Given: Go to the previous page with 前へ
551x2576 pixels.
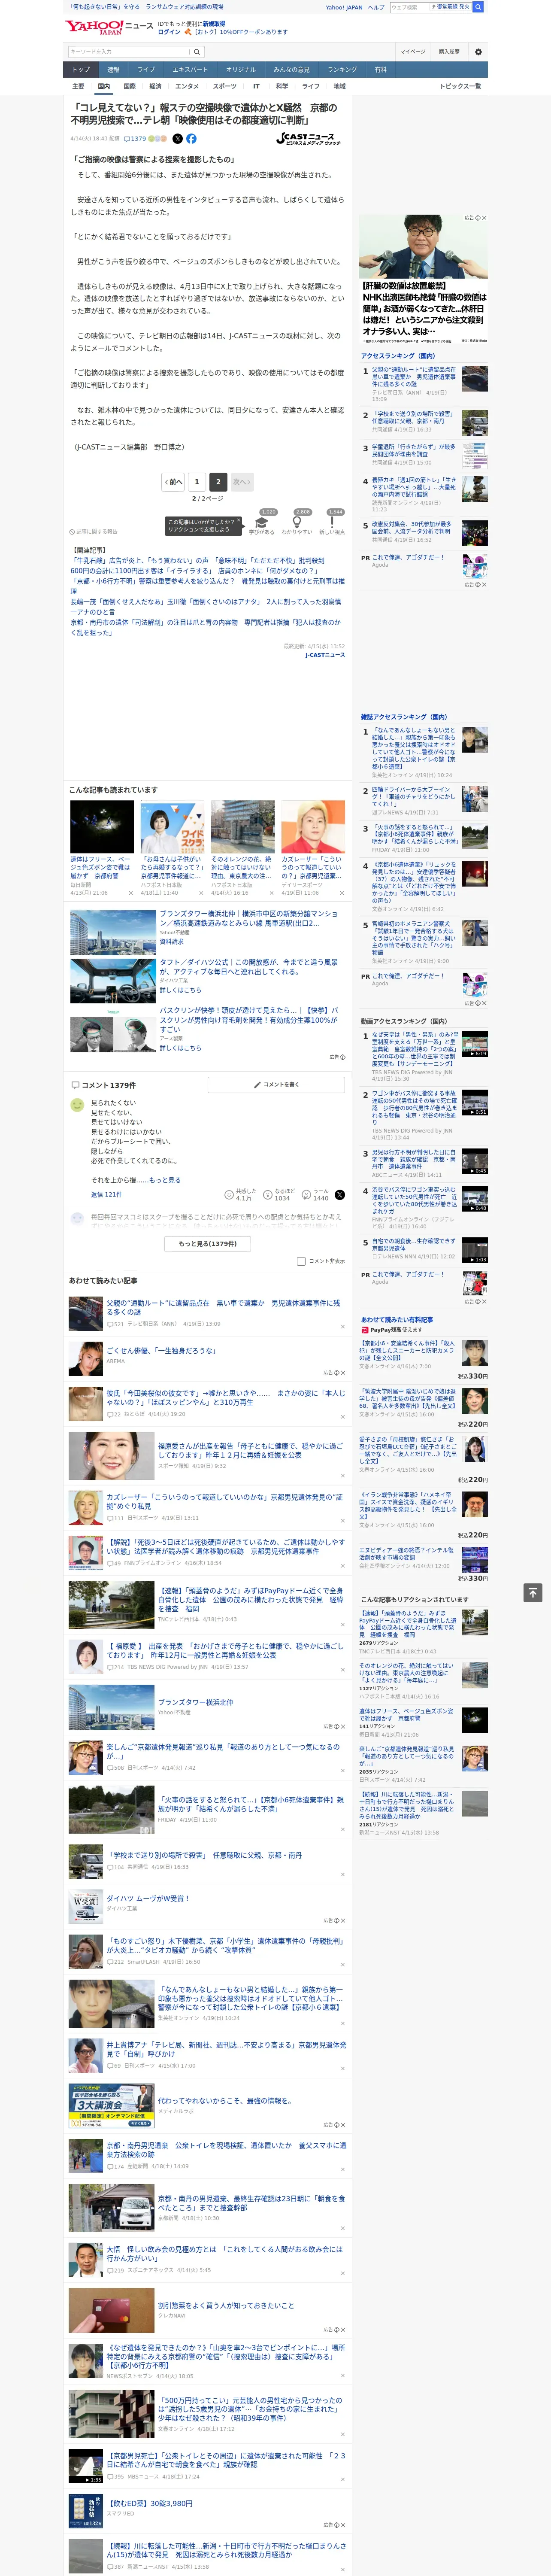Looking at the screenshot, I should pos(174,482).
